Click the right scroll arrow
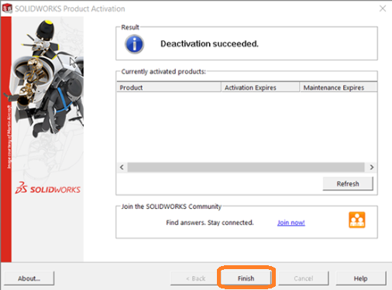392x290 pixels. point(372,167)
